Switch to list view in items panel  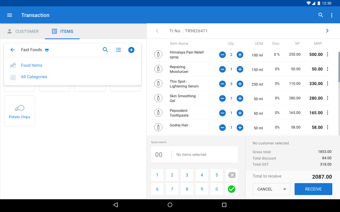pyautogui.click(x=118, y=50)
